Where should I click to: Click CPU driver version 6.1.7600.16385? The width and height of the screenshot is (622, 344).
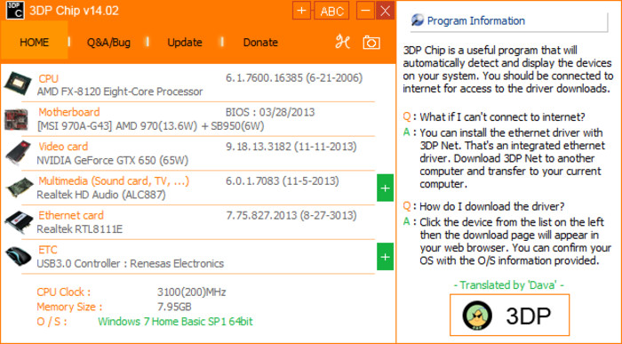click(294, 77)
